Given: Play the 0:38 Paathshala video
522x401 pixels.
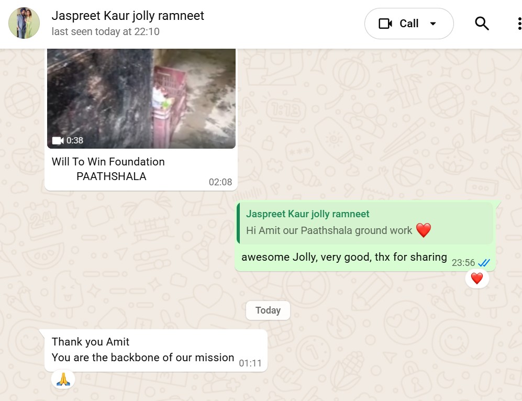Looking at the screenshot, I should coord(141,98).
